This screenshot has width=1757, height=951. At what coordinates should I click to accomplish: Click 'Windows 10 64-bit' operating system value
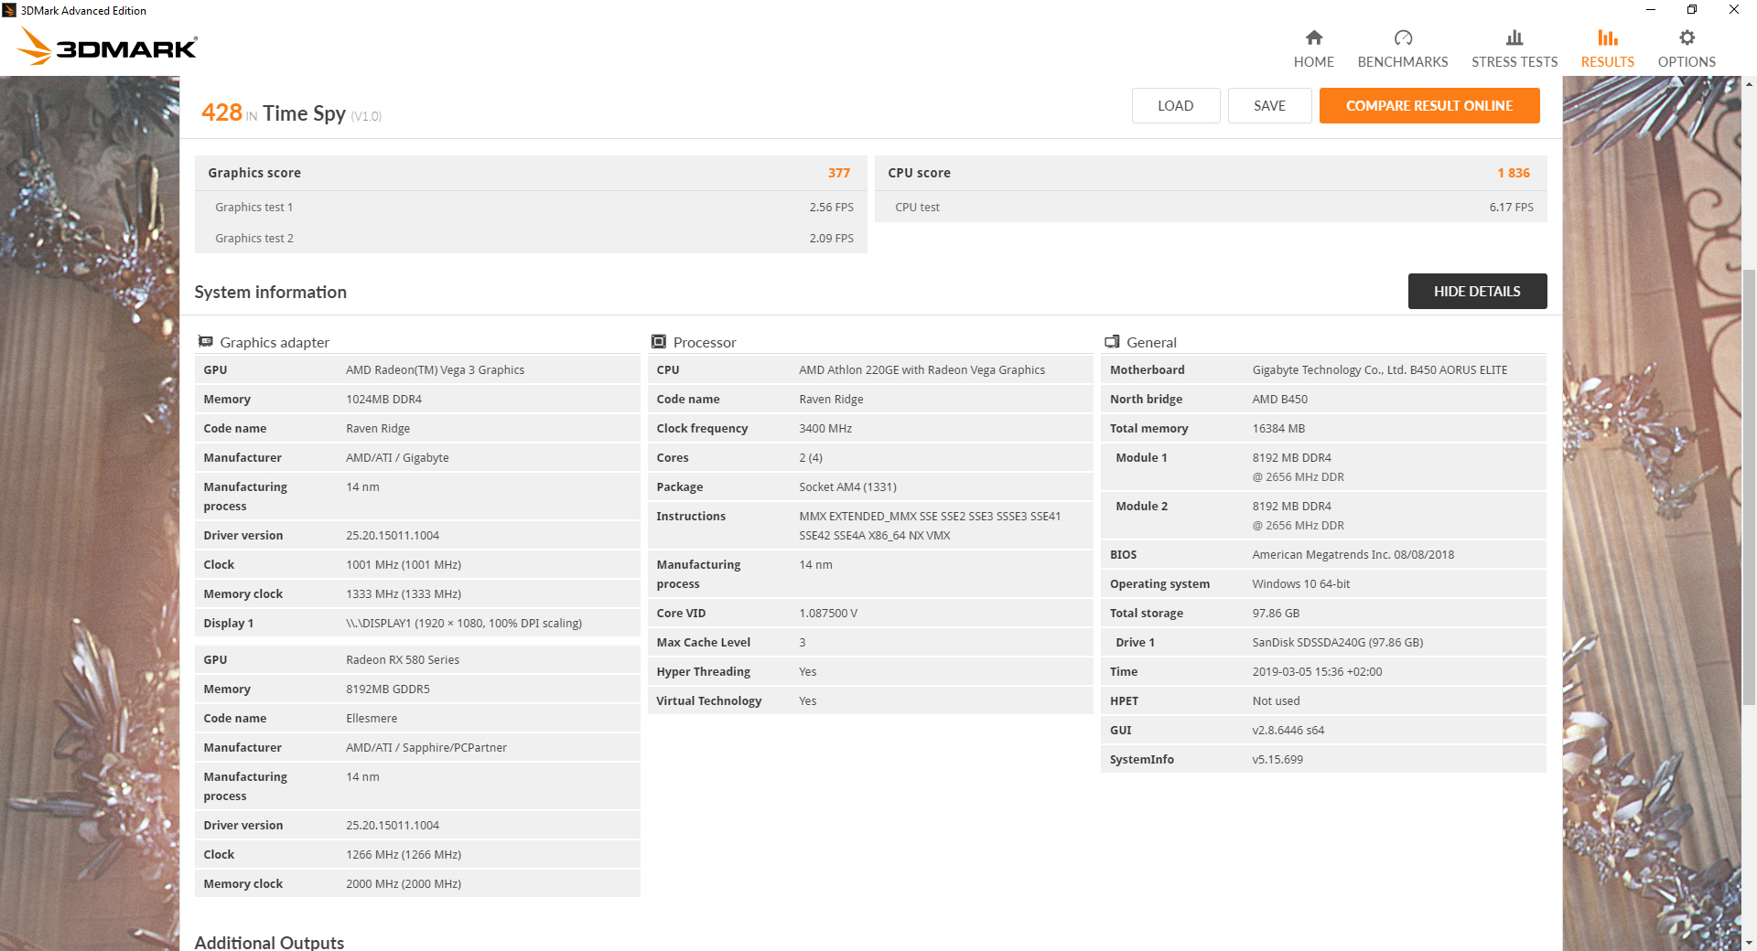click(1301, 584)
